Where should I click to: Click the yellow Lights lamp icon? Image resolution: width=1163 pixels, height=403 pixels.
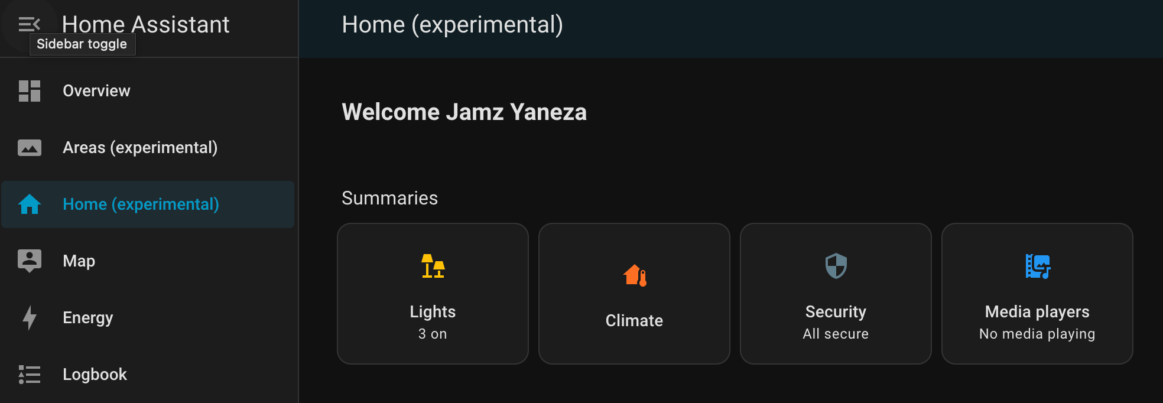(432, 266)
